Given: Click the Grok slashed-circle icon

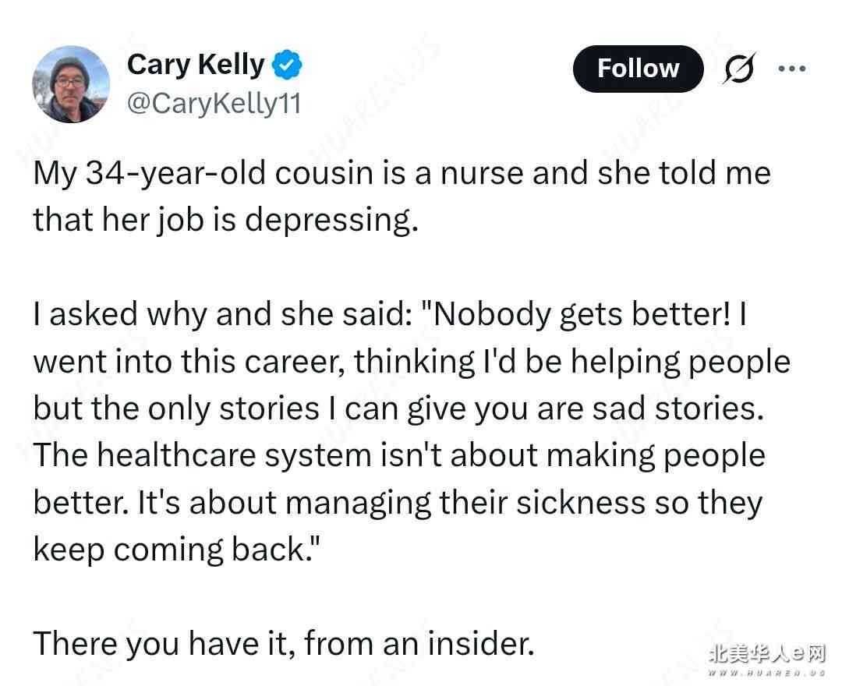Looking at the screenshot, I should click(x=738, y=69).
